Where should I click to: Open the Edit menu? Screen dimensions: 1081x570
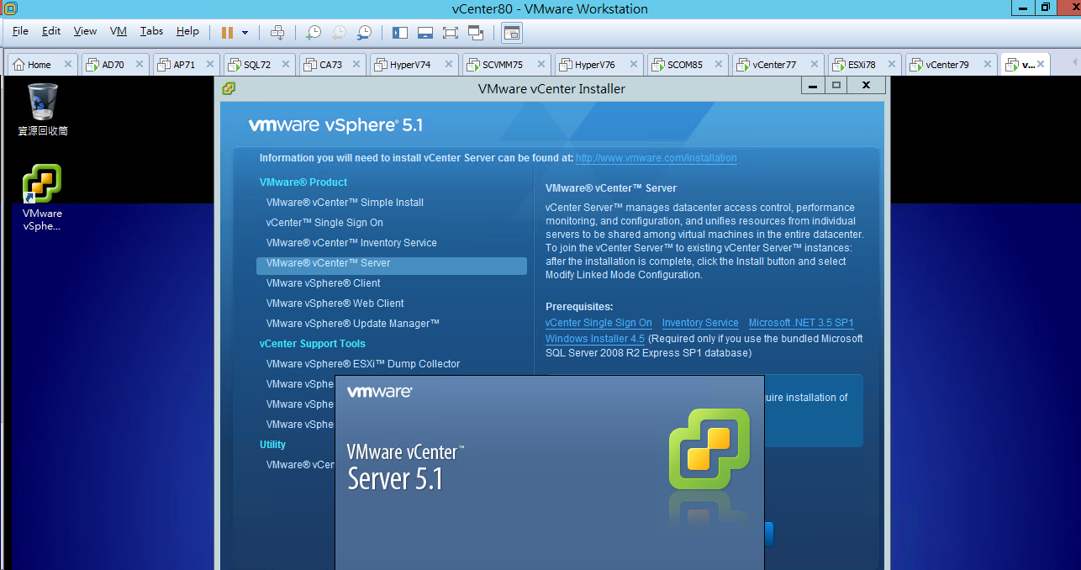point(51,31)
